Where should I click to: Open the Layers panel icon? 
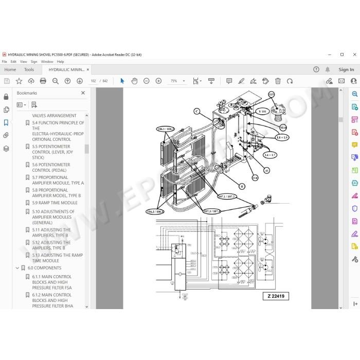(6, 149)
